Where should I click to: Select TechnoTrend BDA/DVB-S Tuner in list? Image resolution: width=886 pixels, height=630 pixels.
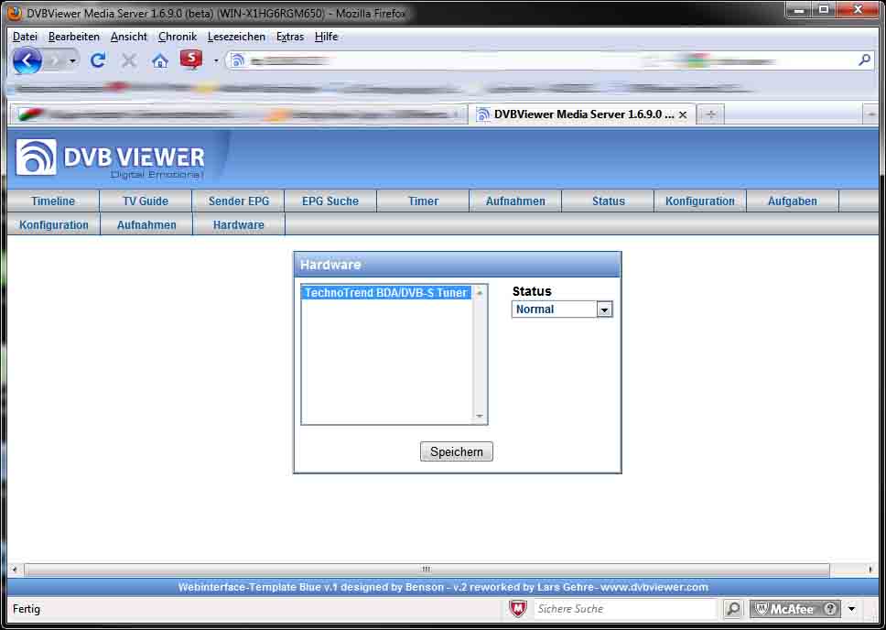pyautogui.click(x=386, y=293)
